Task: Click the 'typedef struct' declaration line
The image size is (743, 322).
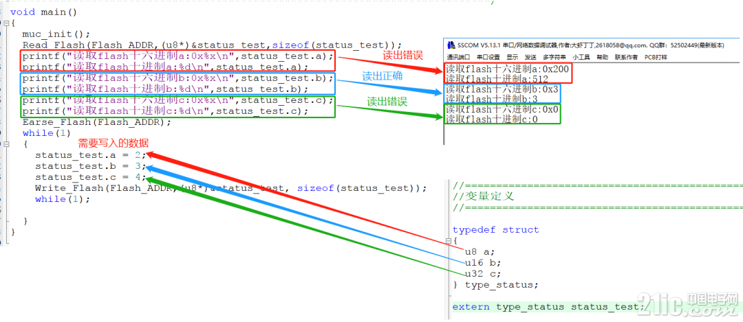Action: click(495, 230)
